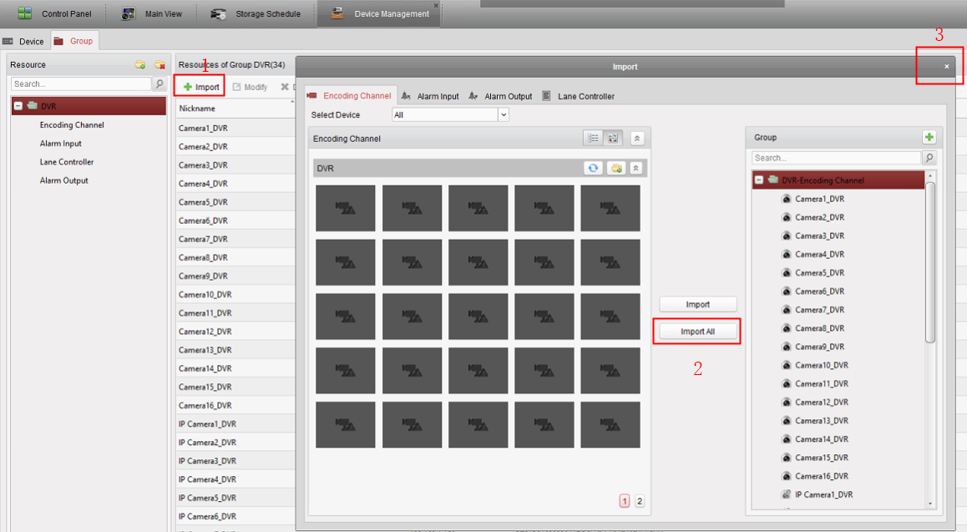Click the delete group icon in Resource panel
Viewport: 967px width, 532px height.
[159, 65]
